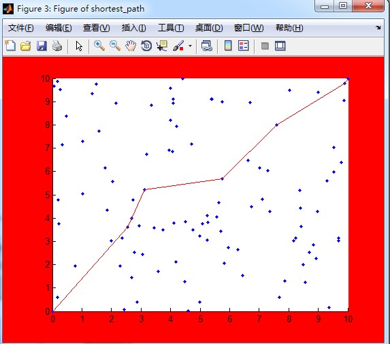
Task: Select the Zoom Out magnifier tool
Action: coord(115,46)
